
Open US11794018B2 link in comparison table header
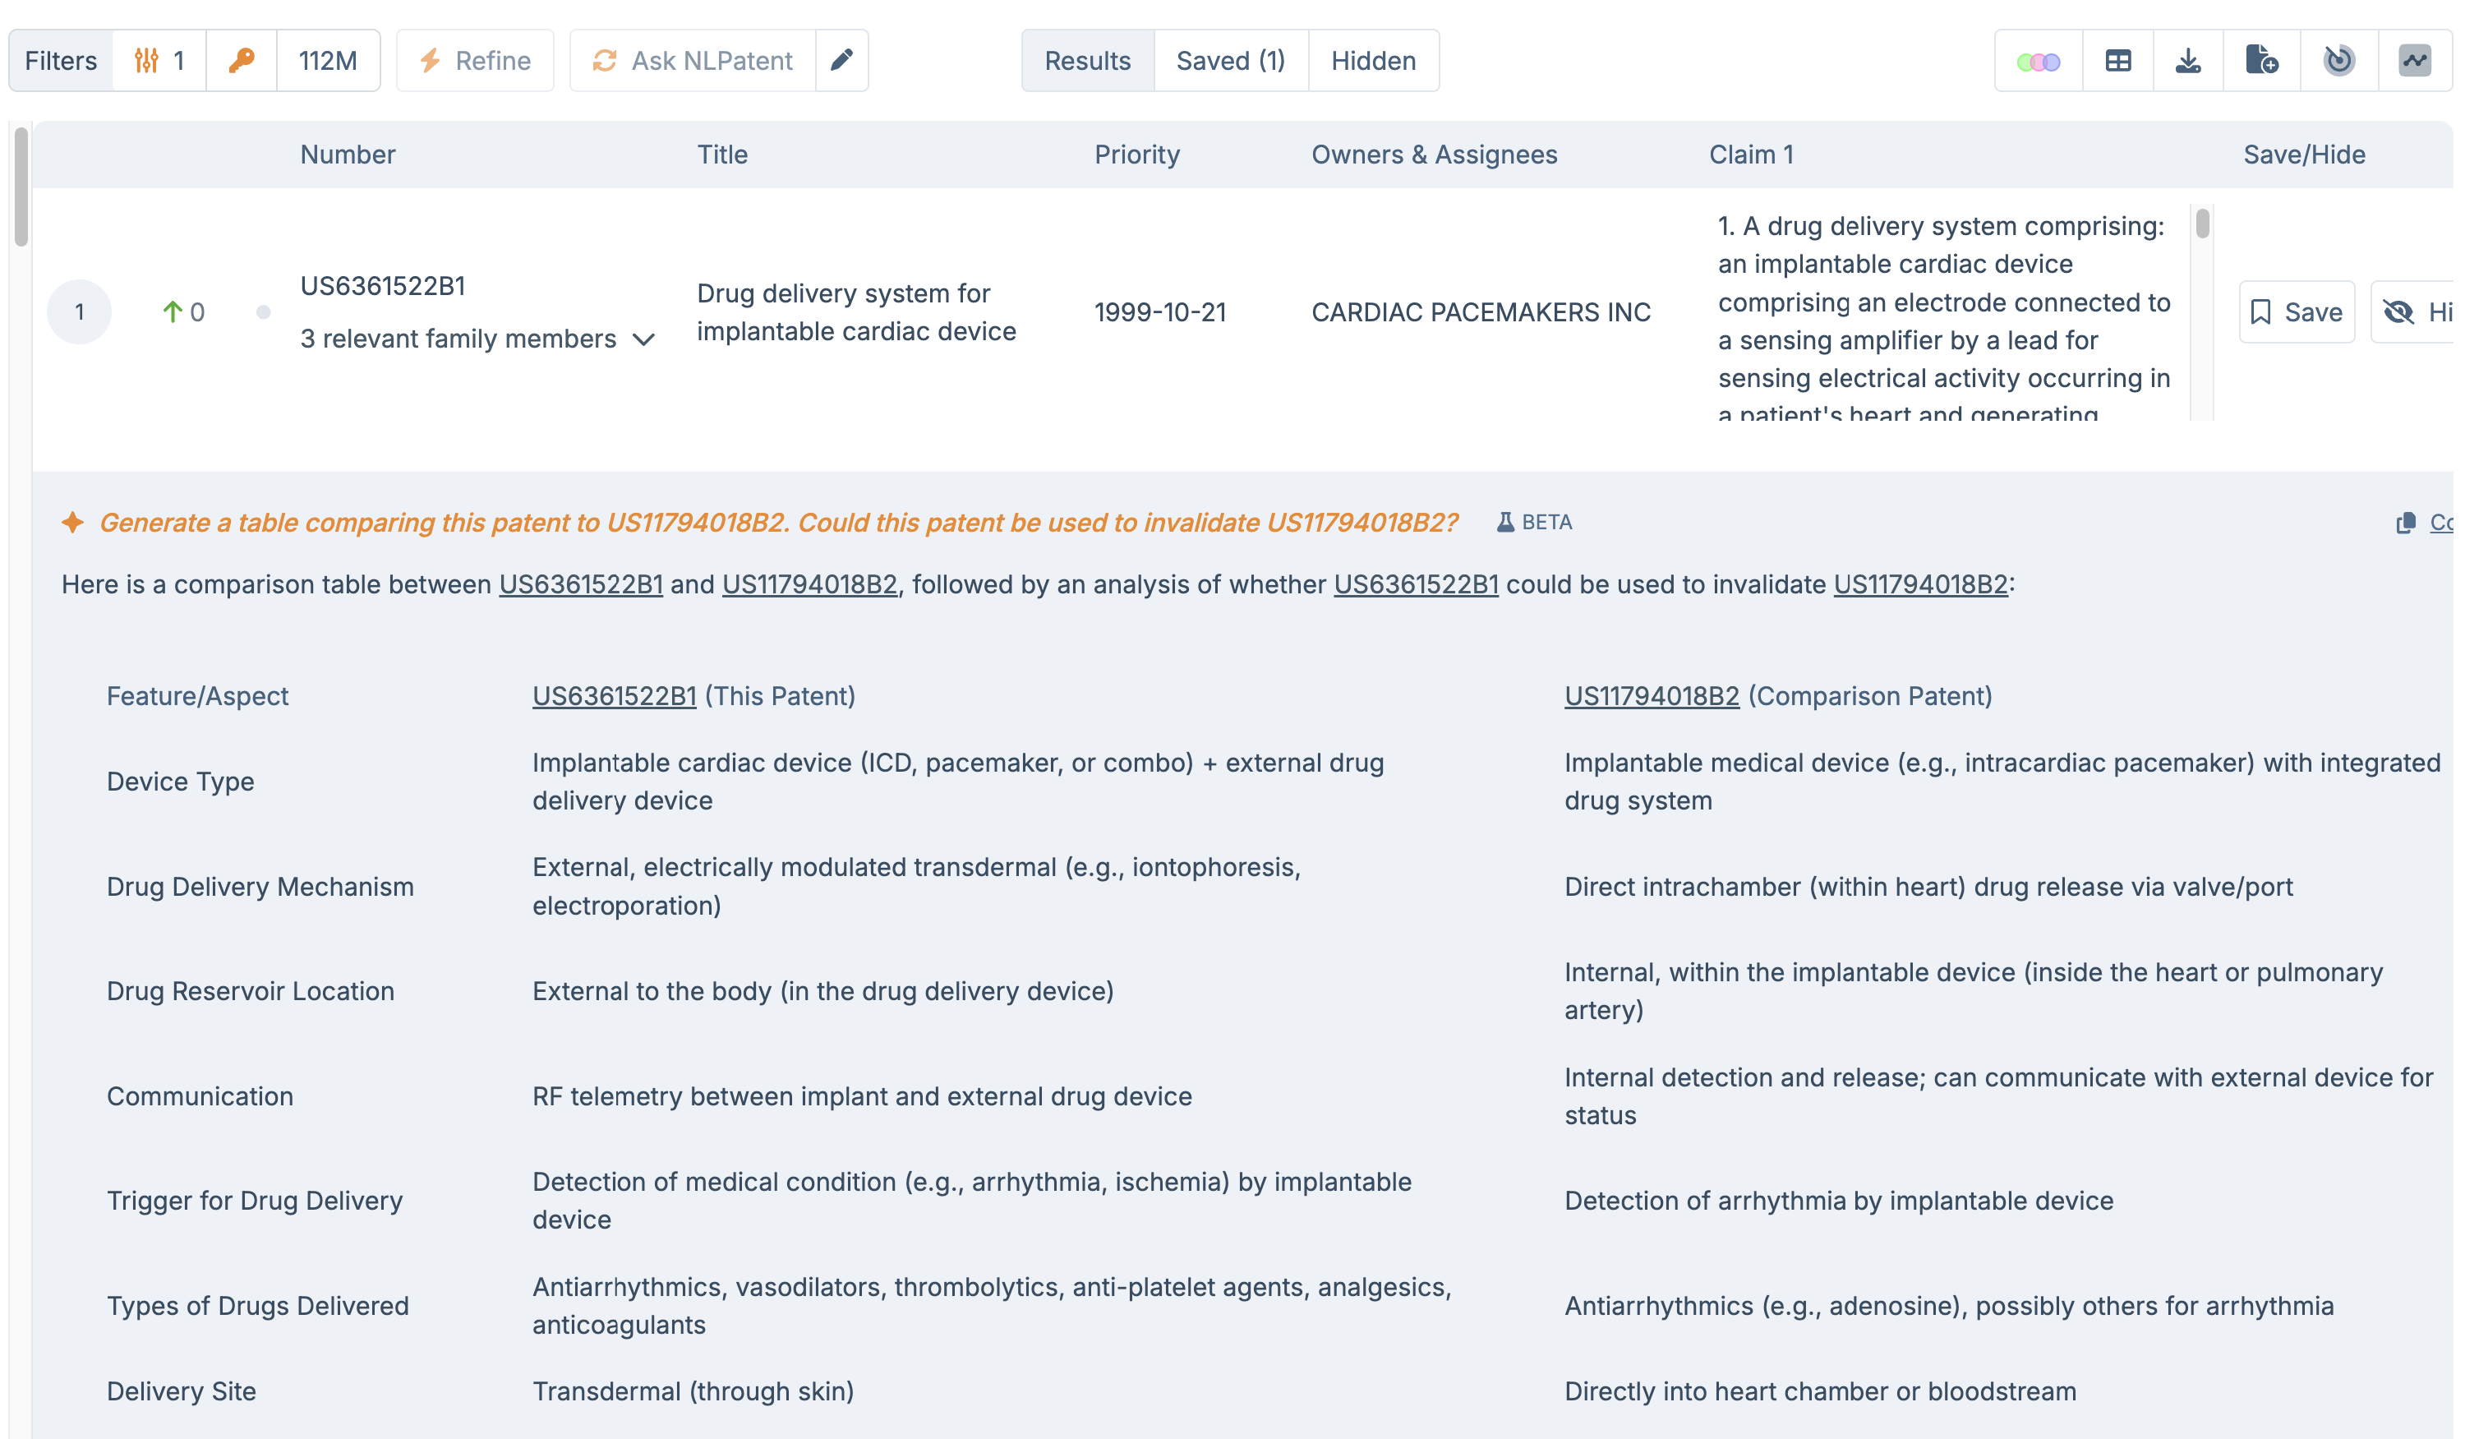(1652, 695)
